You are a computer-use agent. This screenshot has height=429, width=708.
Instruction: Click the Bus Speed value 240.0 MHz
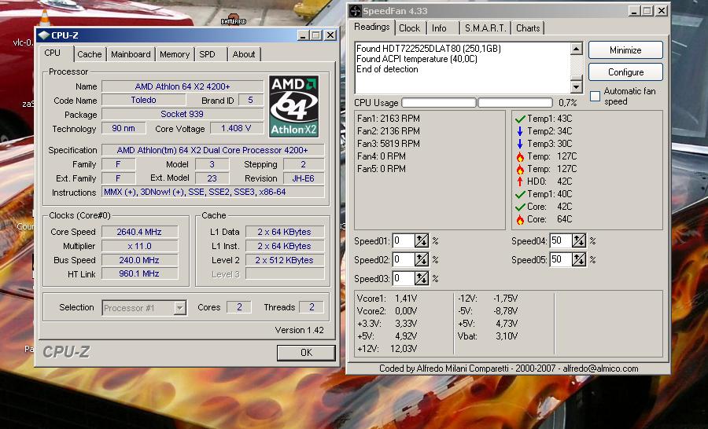pos(139,260)
